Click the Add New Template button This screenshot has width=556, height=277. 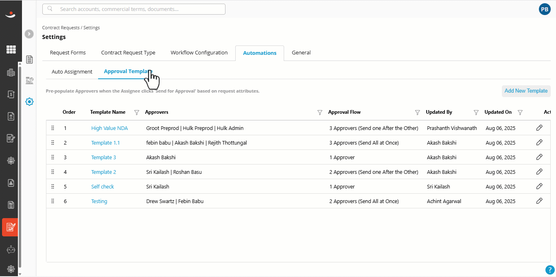pos(526,91)
